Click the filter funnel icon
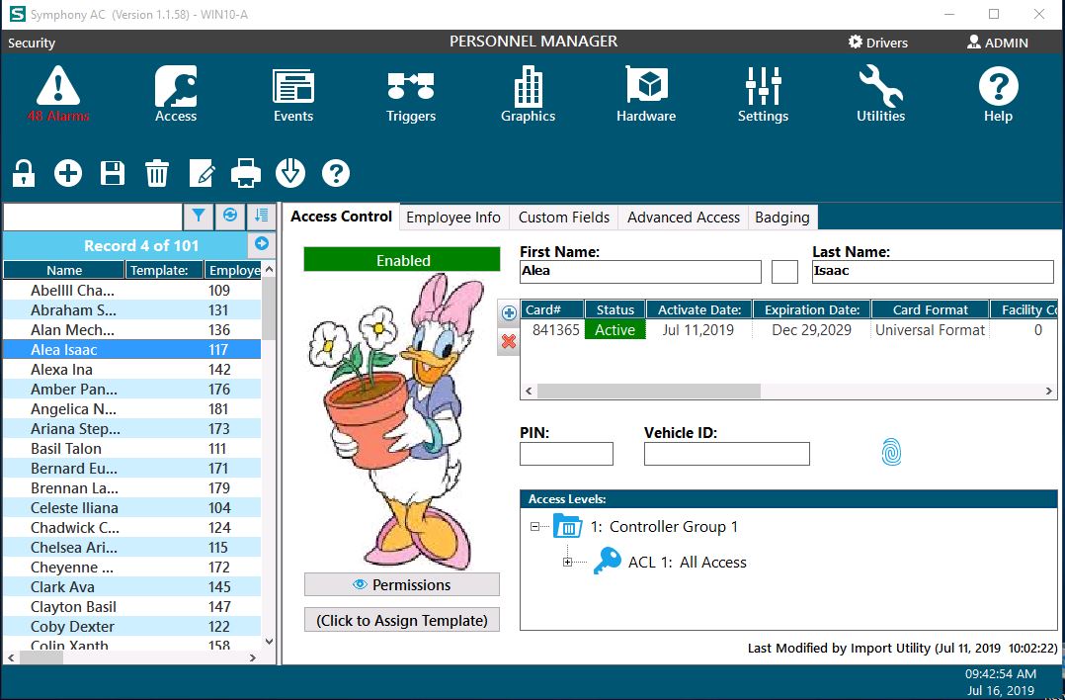 tap(199, 217)
